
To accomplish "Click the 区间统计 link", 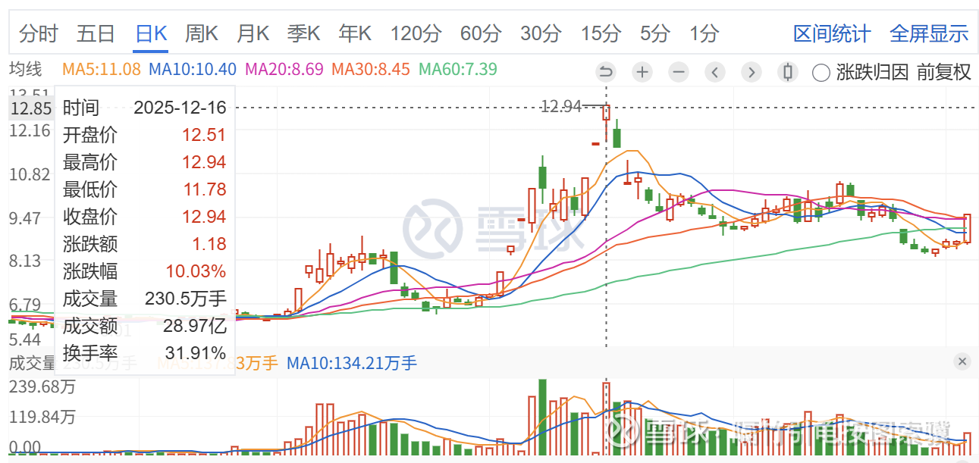I will point(832,33).
